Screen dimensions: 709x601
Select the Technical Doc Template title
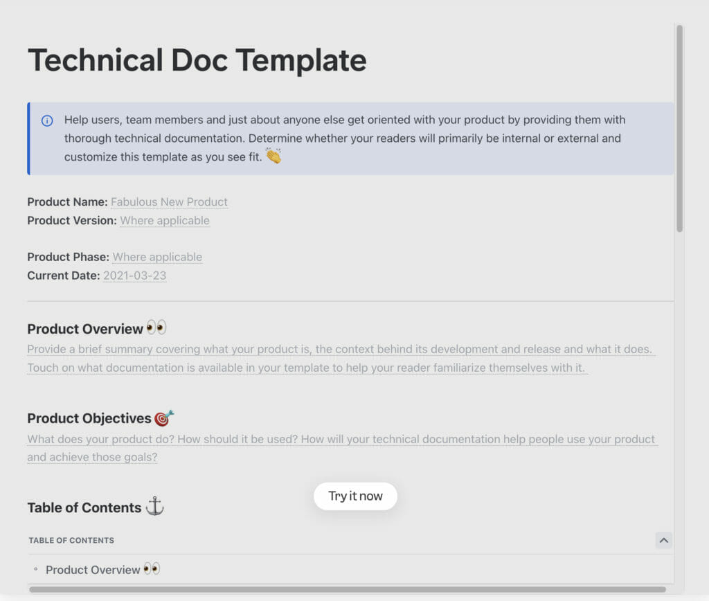pos(197,60)
